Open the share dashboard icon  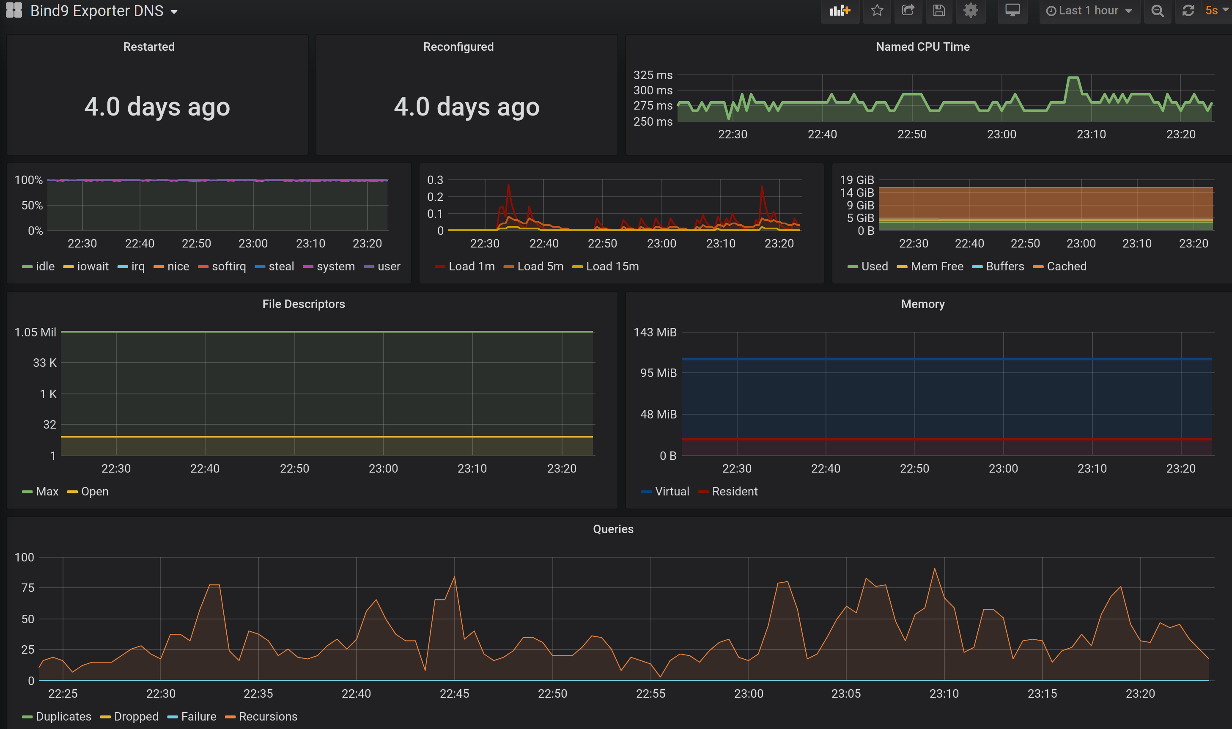[908, 11]
